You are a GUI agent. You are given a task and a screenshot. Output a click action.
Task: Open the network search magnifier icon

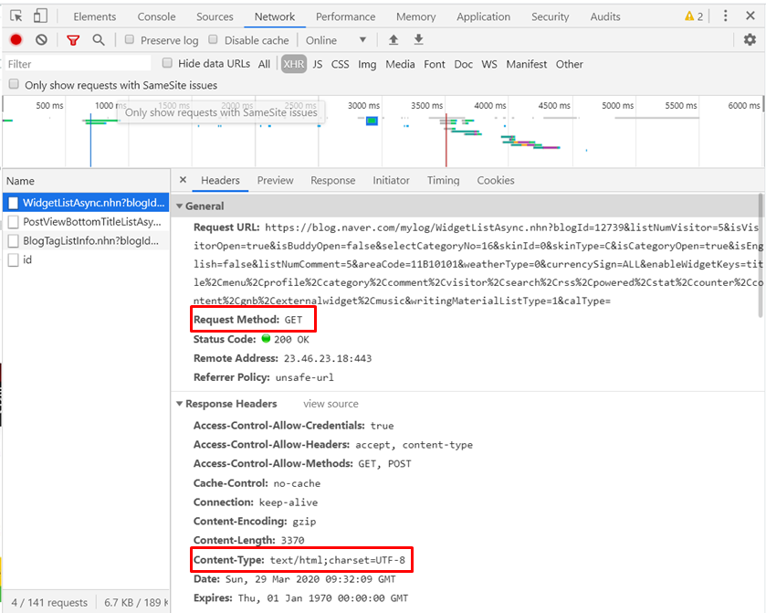pyautogui.click(x=99, y=40)
